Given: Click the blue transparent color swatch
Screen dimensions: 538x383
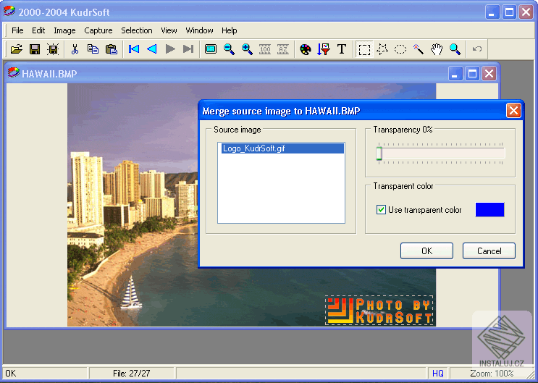Looking at the screenshot, I should coord(489,210).
